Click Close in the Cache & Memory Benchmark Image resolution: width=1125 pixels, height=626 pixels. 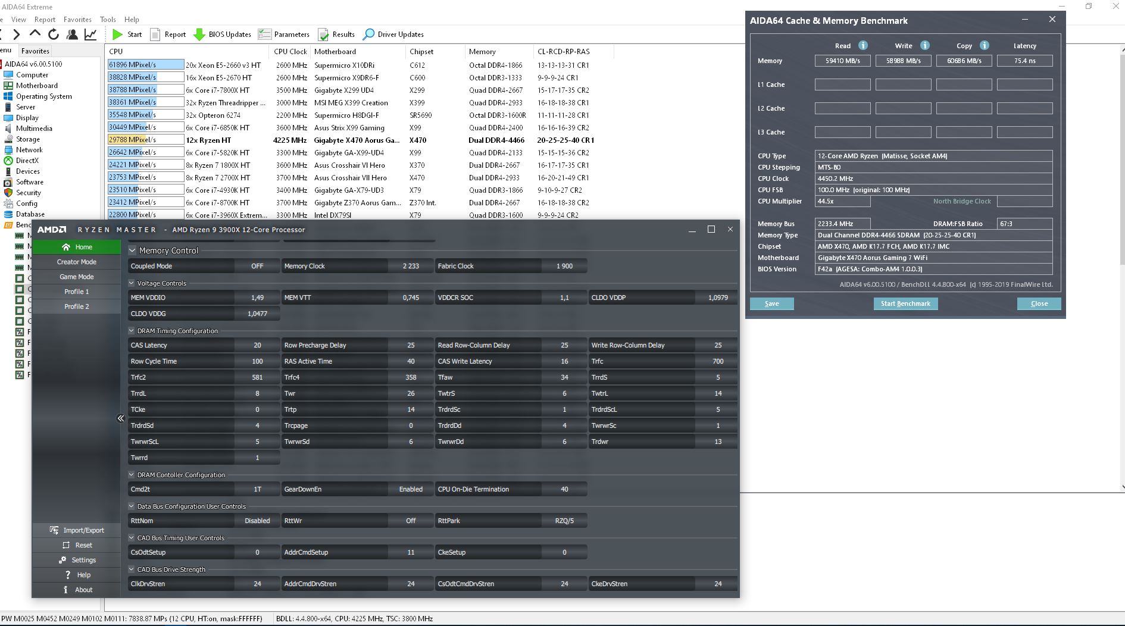click(x=1039, y=303)
